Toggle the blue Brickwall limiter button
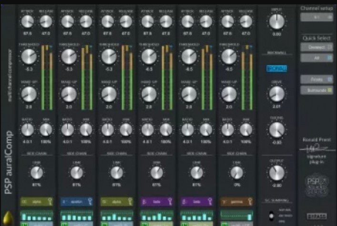The width and height of the screenshot is (337, 226). coord(276,69)
